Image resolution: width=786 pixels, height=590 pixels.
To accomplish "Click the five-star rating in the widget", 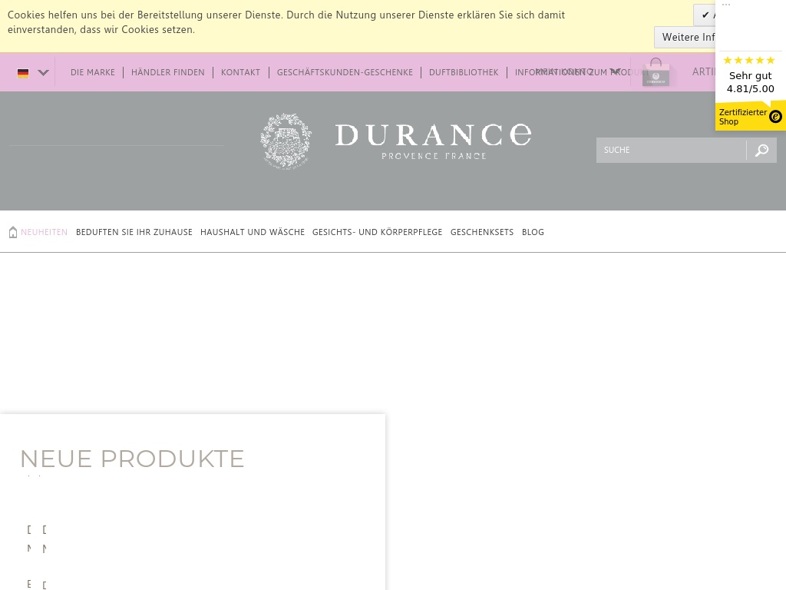I will click(749, 61).
